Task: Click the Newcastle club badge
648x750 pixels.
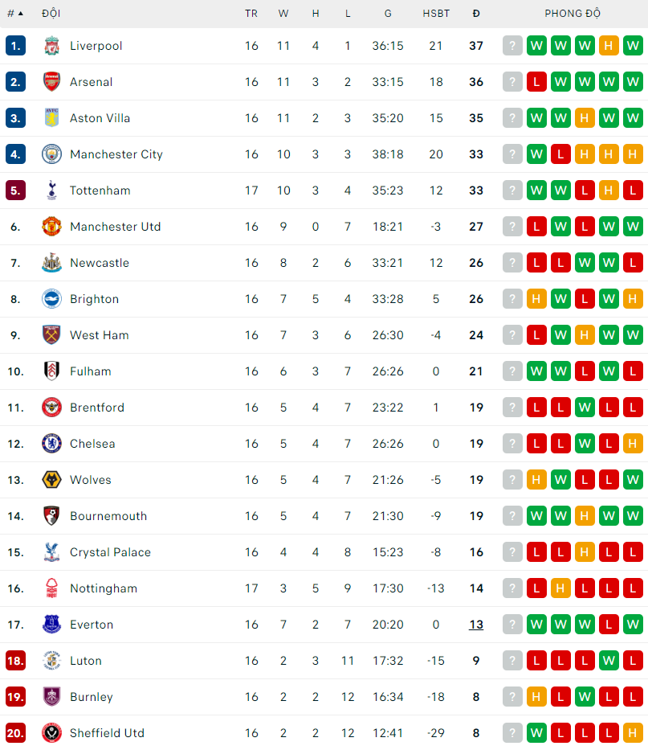Action: click(x=51, y=263)
